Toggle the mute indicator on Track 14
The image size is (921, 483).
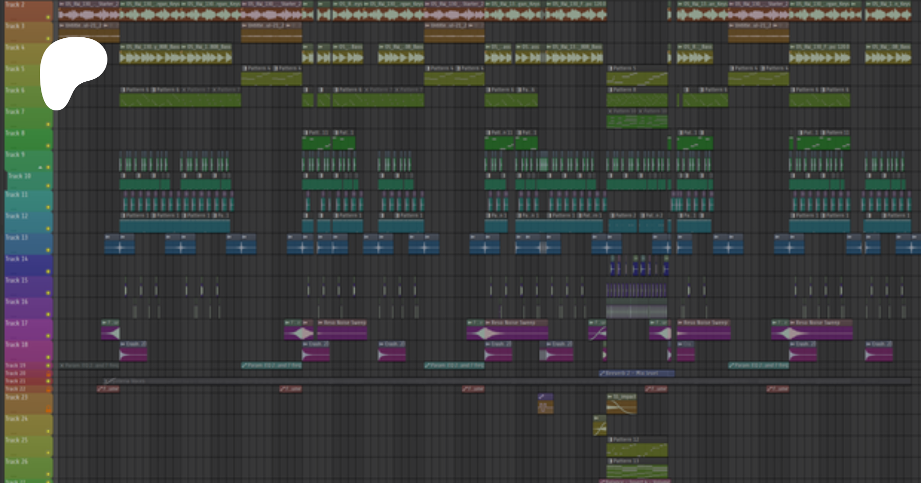tap(48, 271)
